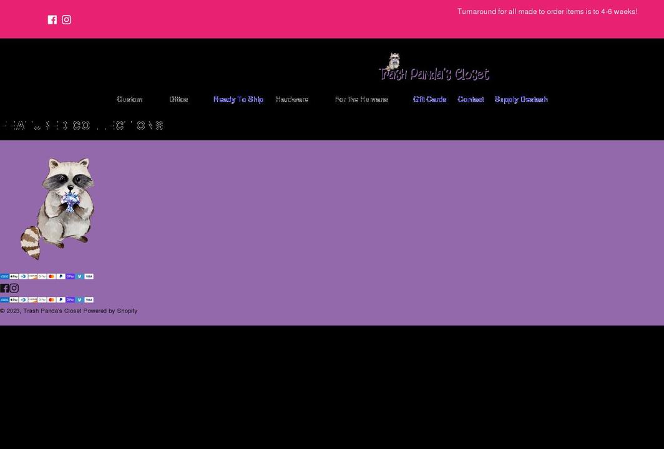Viewport: 664px width, 449px height.
Task: Click the Apple Pay icon above the footer social icons
Action: (14, 276)
